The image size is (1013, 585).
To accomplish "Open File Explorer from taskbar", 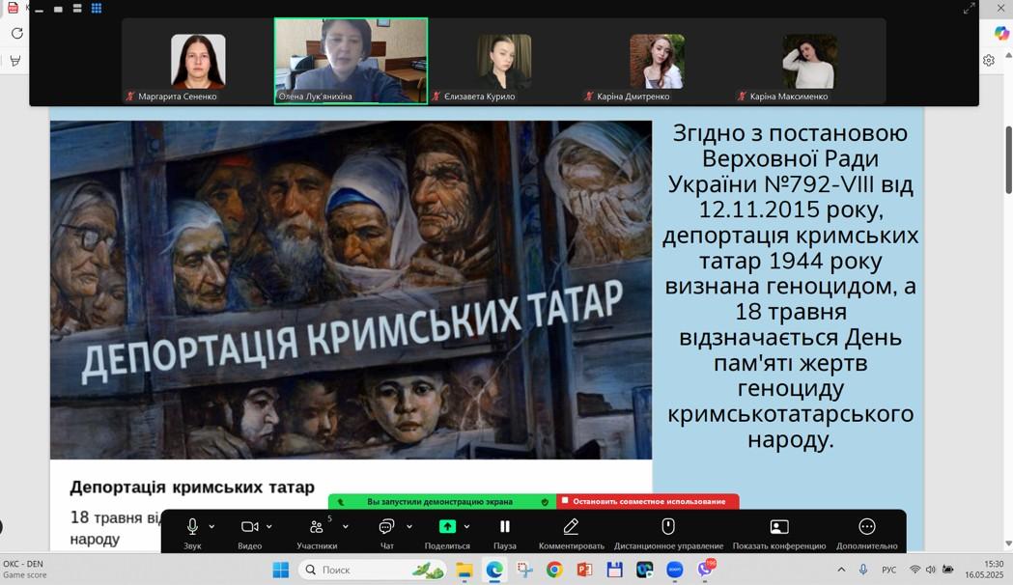I will (464, 571).
